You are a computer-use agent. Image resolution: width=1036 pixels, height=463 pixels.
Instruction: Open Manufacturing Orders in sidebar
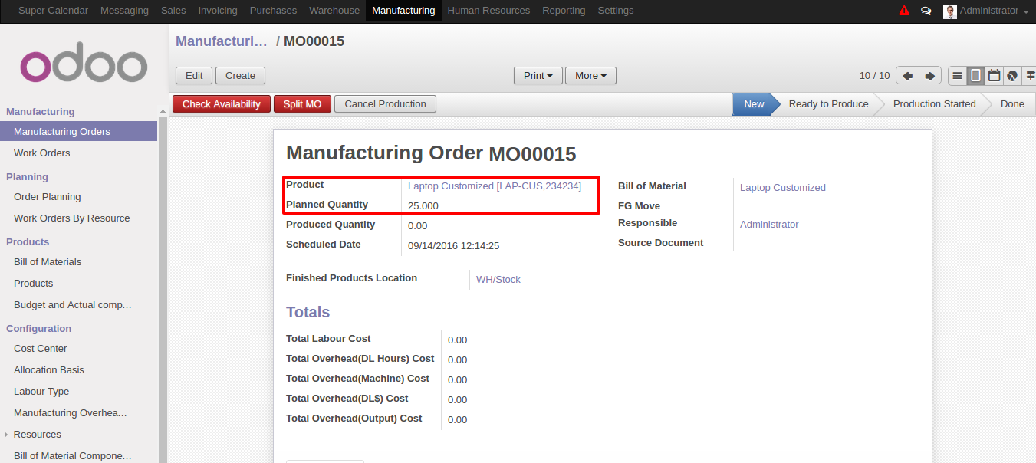[x=78, y=132]
